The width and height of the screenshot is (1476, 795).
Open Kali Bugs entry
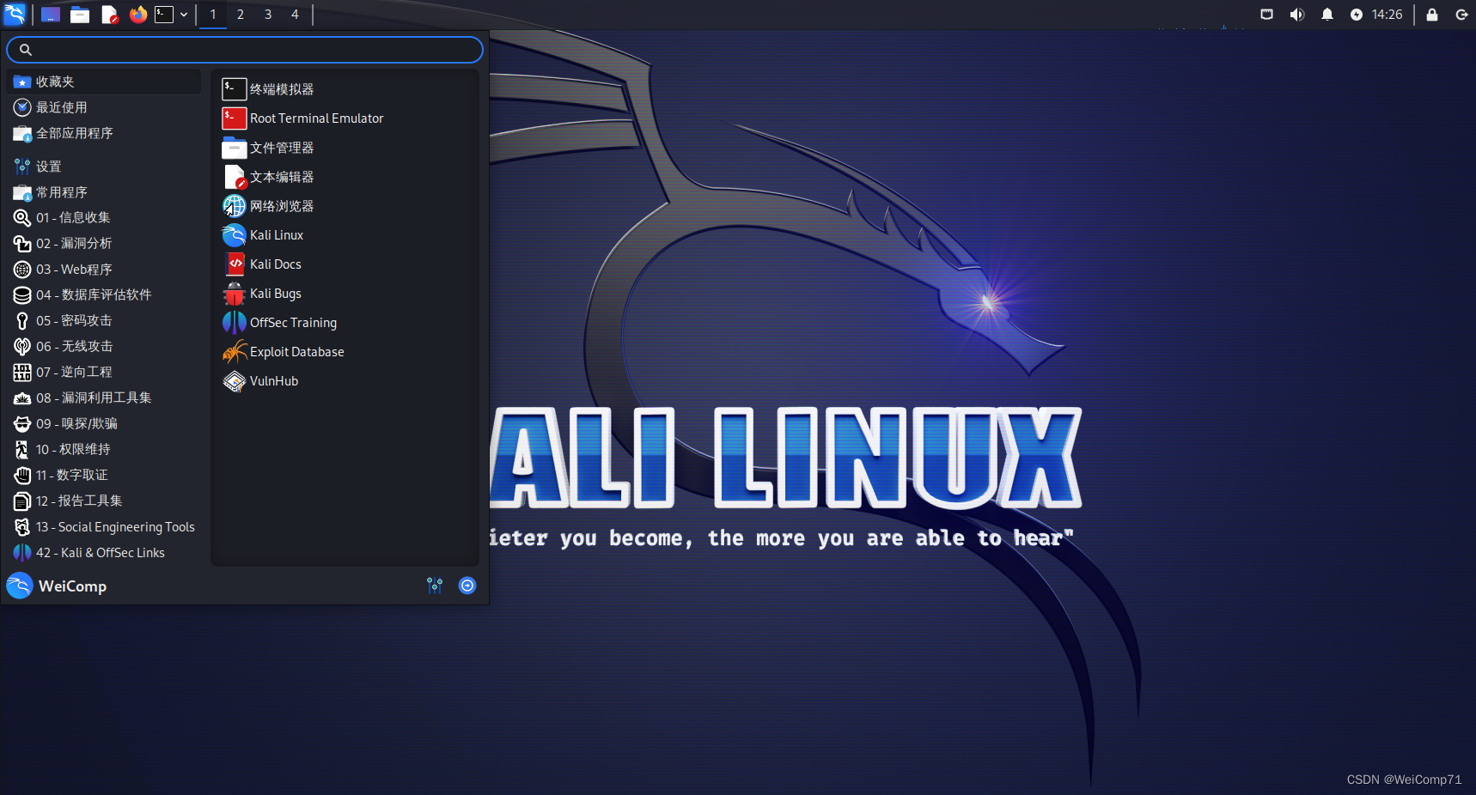pyautogui.click(x=345, y=294)
